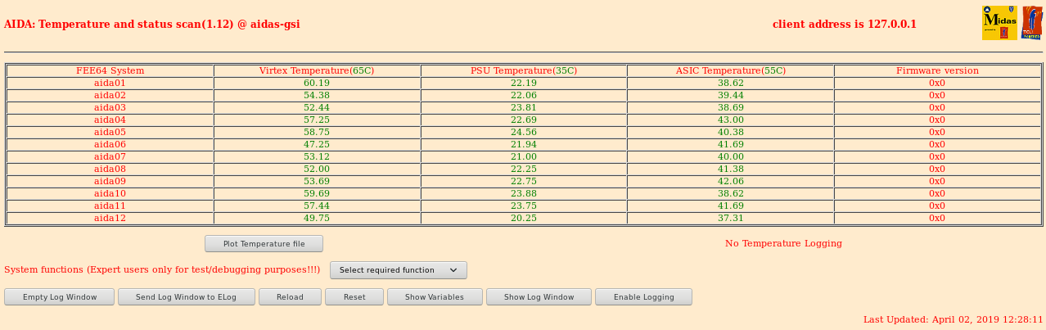Click the ASIC Temperature column header
The height and width of the screenshot is (330, 1046).
[x=730, y=70]
